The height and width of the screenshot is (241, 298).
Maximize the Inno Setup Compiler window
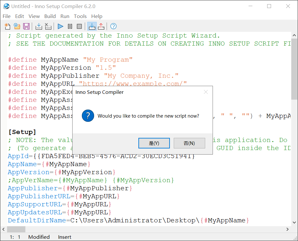(269, 6)
